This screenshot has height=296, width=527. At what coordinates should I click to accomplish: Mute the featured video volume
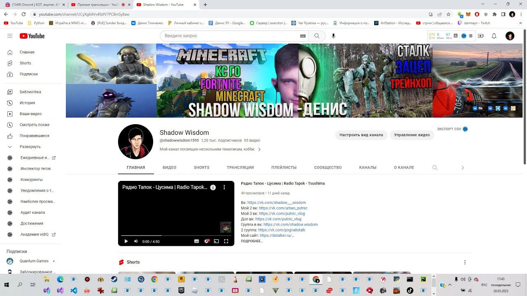click(x=136, y=241)
